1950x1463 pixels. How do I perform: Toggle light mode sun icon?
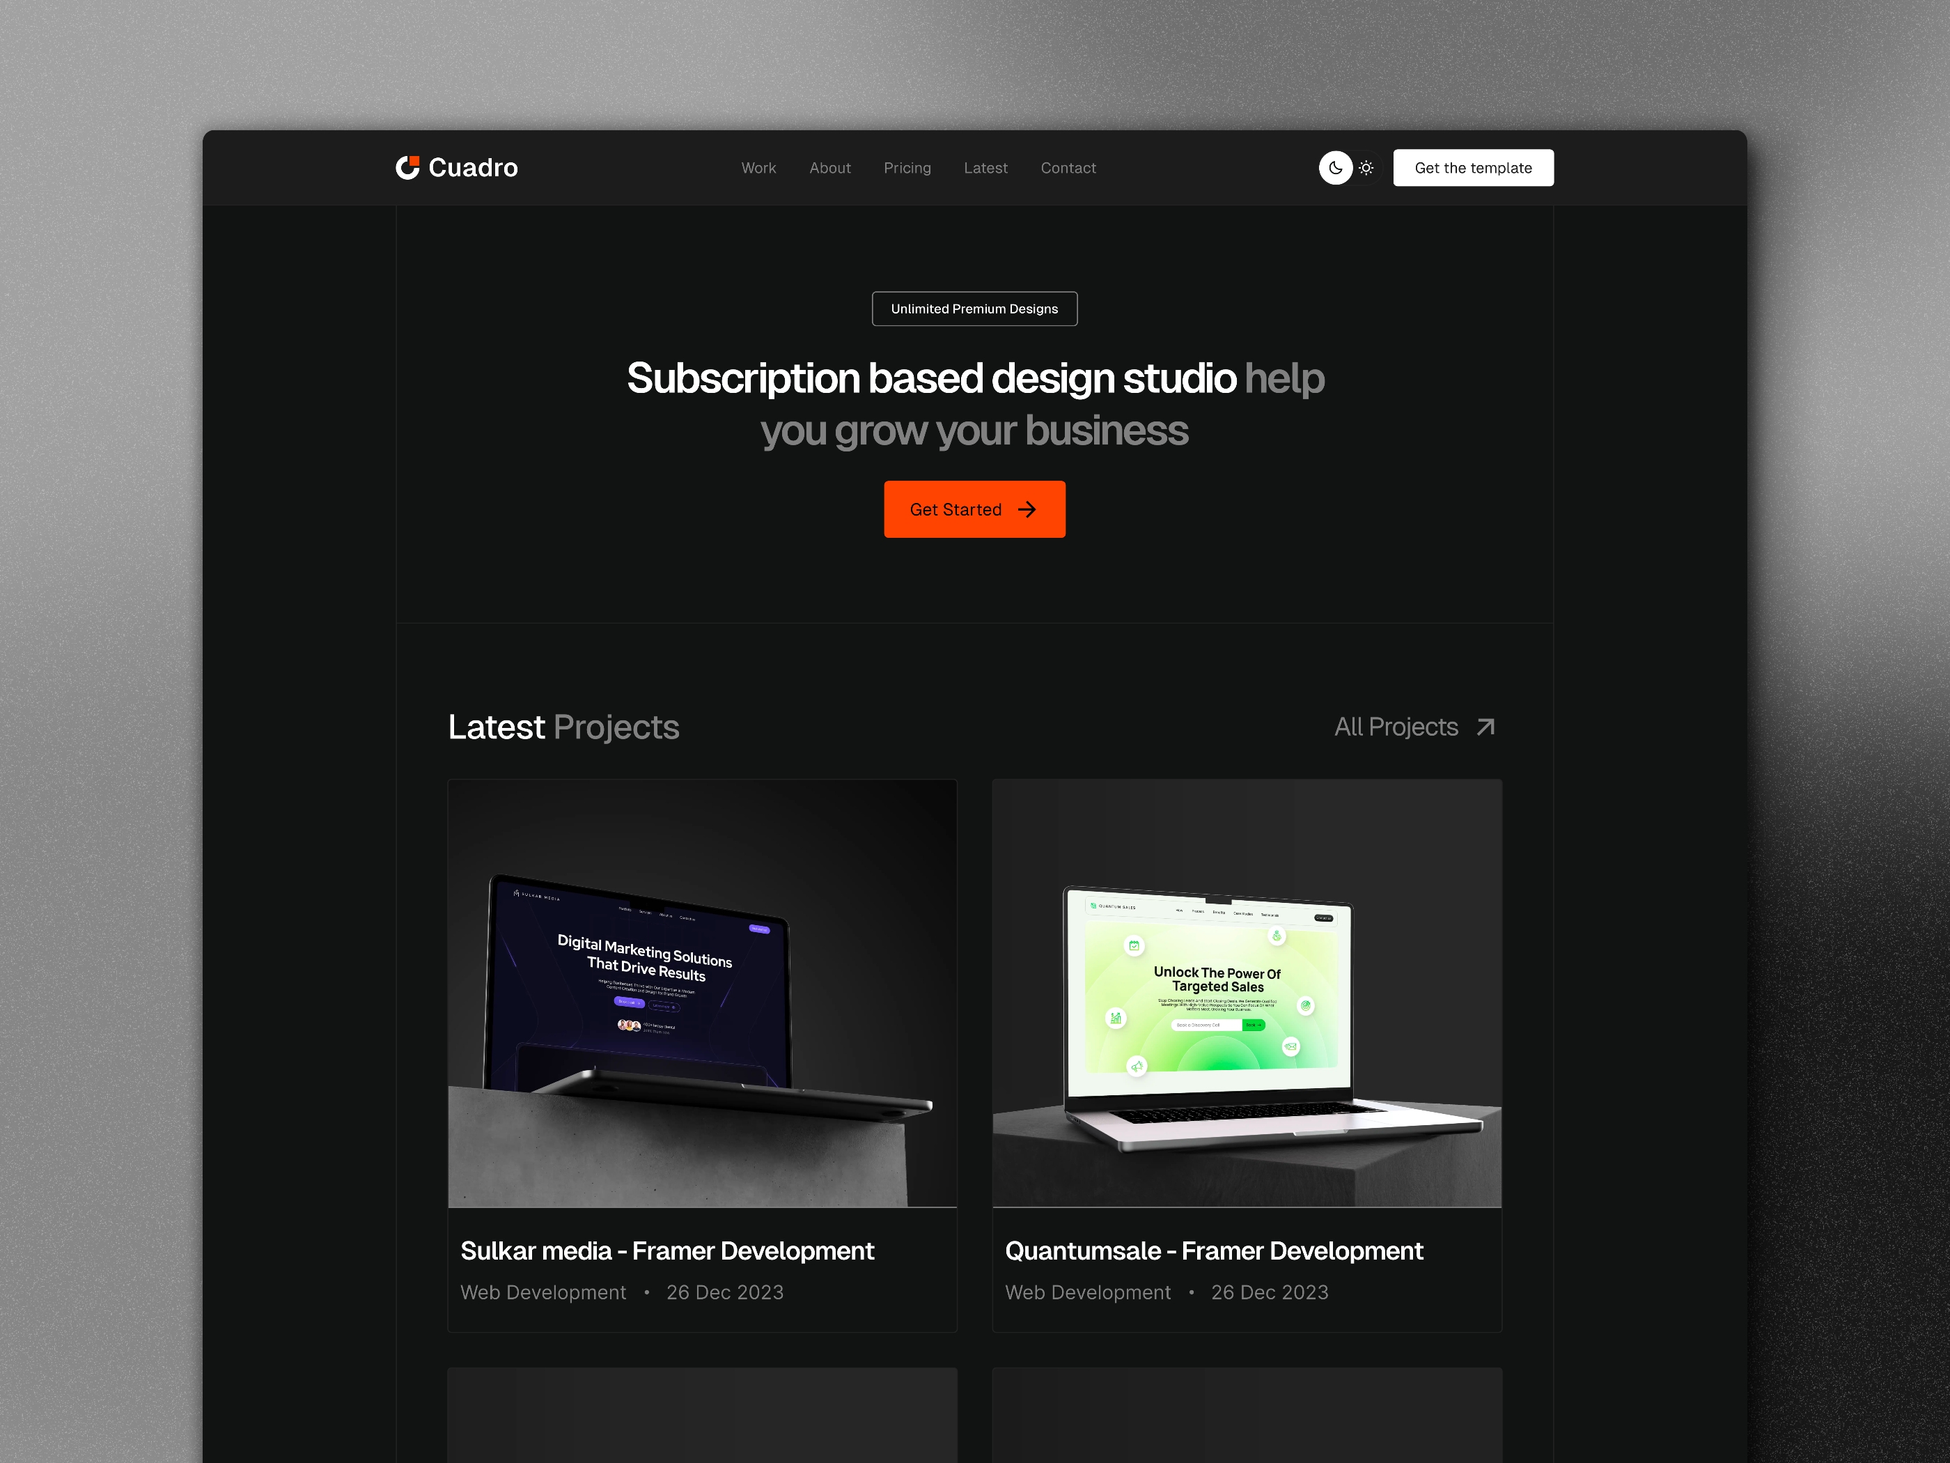[x=1365, y=167]
